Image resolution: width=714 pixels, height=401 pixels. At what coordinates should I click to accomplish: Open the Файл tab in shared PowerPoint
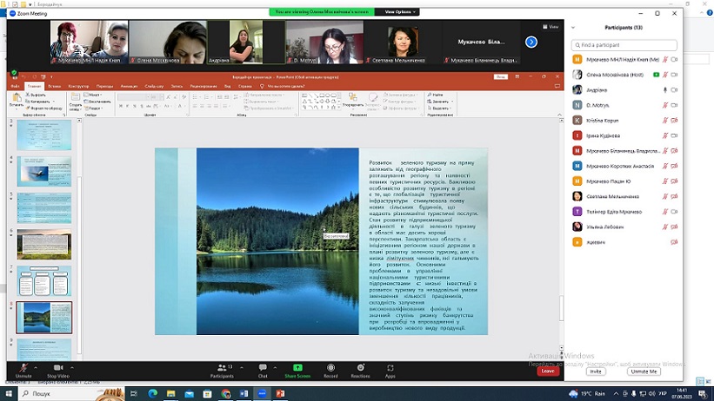(x=15, y=86)
